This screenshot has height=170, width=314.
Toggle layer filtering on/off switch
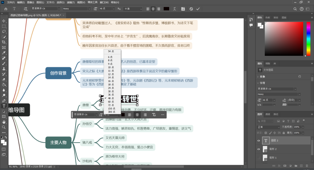pyautogui.click(x=304, y=121)
